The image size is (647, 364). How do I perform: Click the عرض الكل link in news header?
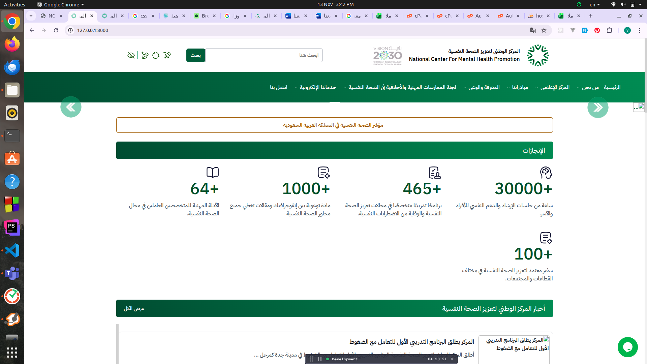tap(134, 308)
